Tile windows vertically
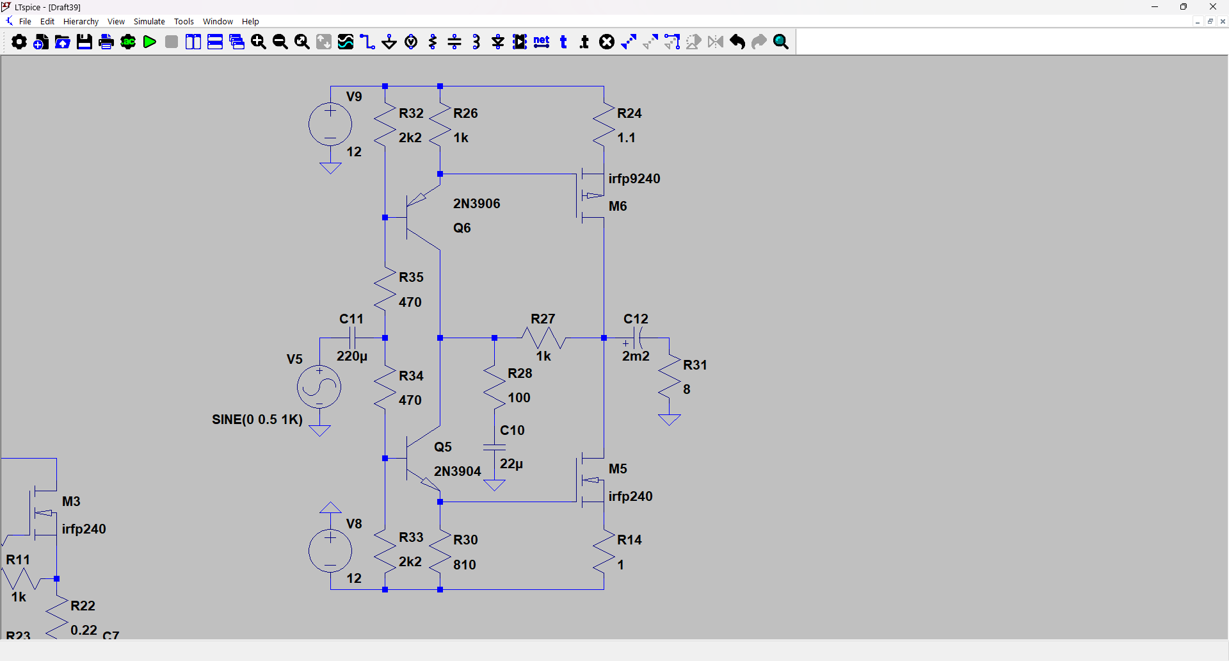1229x661 pixels. tap(193, 42)
